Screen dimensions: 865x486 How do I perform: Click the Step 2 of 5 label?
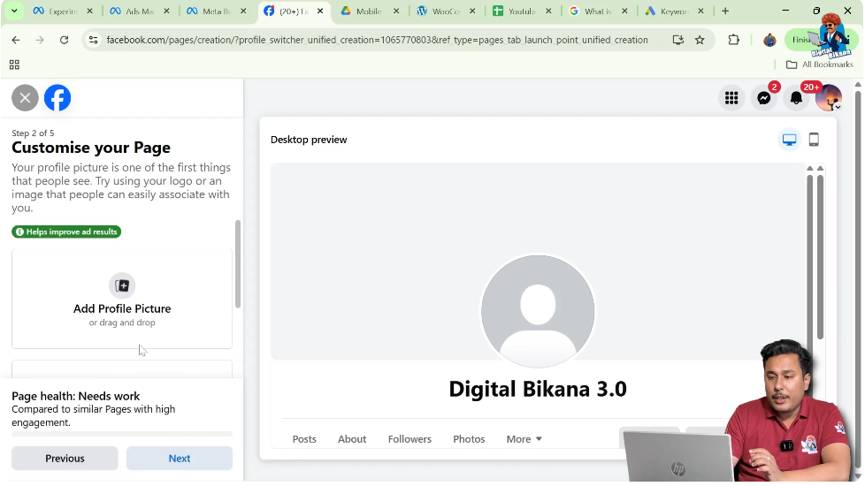(x=33, y=133)
